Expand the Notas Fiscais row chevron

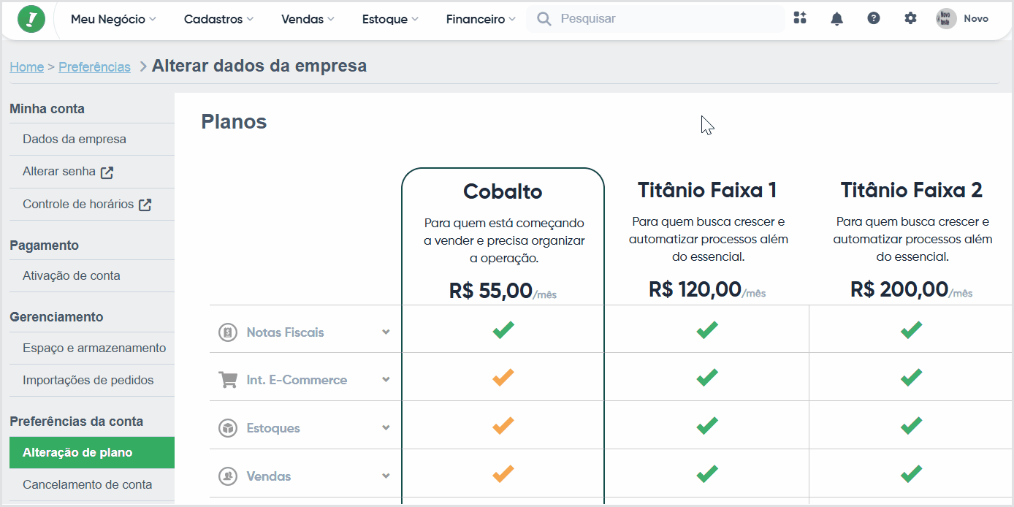point(386,332)
